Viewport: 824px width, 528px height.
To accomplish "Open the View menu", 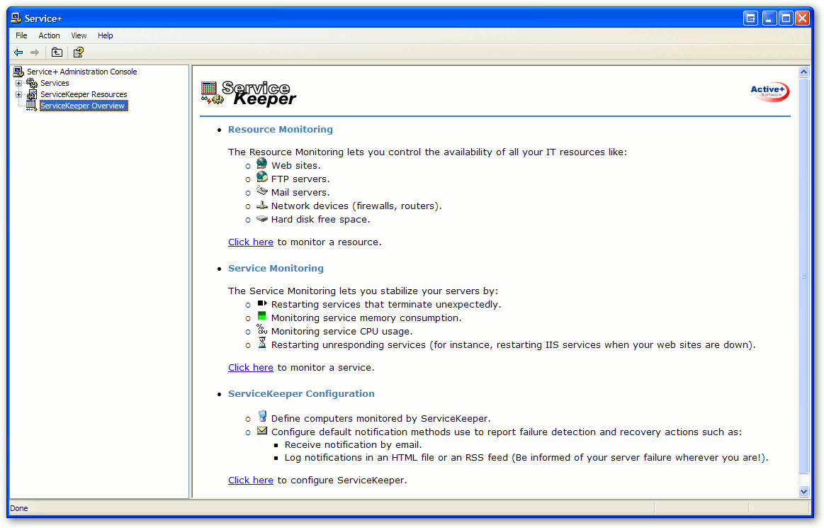I will coord(79,35).
